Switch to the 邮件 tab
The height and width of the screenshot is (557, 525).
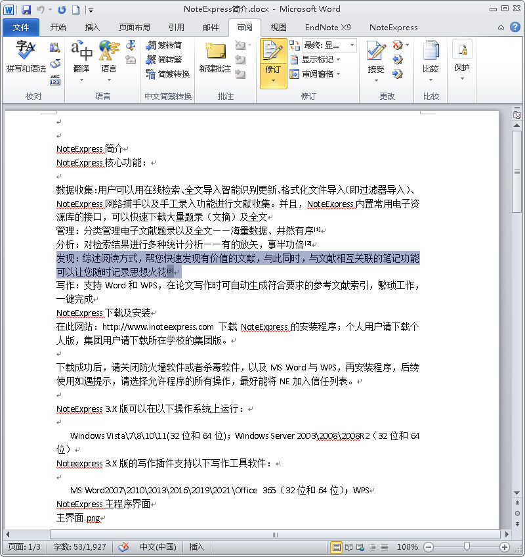coord(211,28)
